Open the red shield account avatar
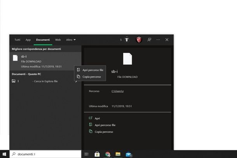 pyautogui.click(x=139, y=40)
